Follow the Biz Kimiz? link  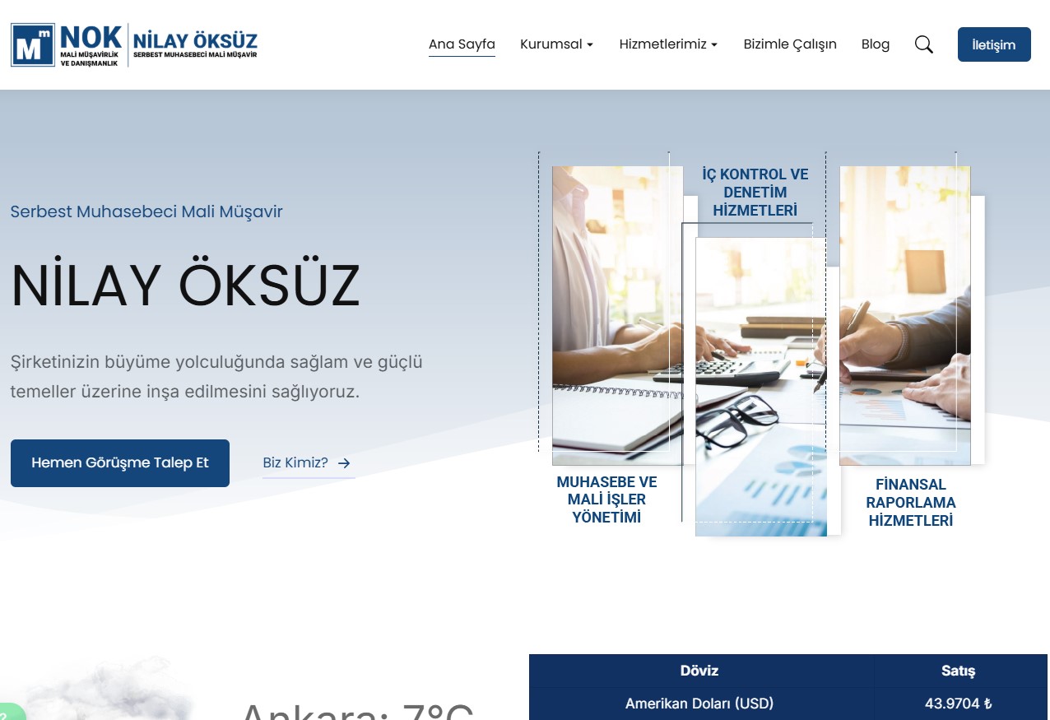coord(295,462)
